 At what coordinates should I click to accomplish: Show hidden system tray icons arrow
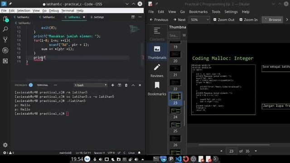click(143, 159)
